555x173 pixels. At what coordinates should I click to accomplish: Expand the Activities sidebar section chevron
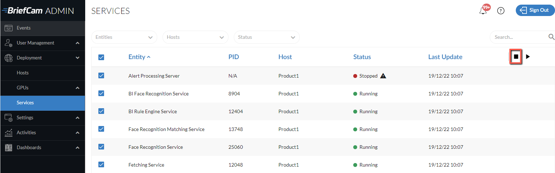pos(77,132)
